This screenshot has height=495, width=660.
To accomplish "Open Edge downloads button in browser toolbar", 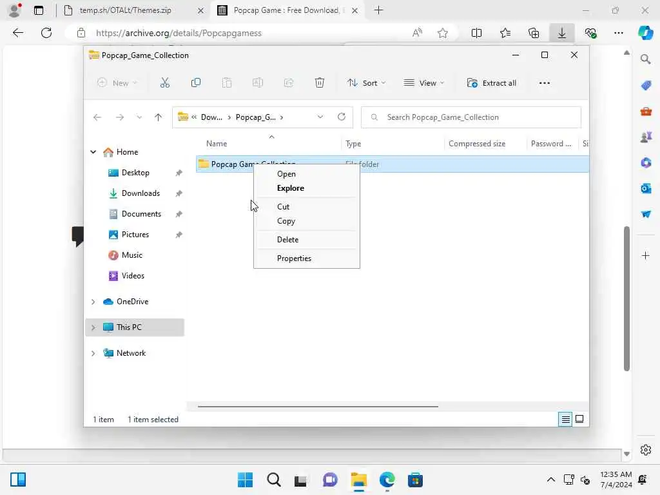I will tap(562, 33).
